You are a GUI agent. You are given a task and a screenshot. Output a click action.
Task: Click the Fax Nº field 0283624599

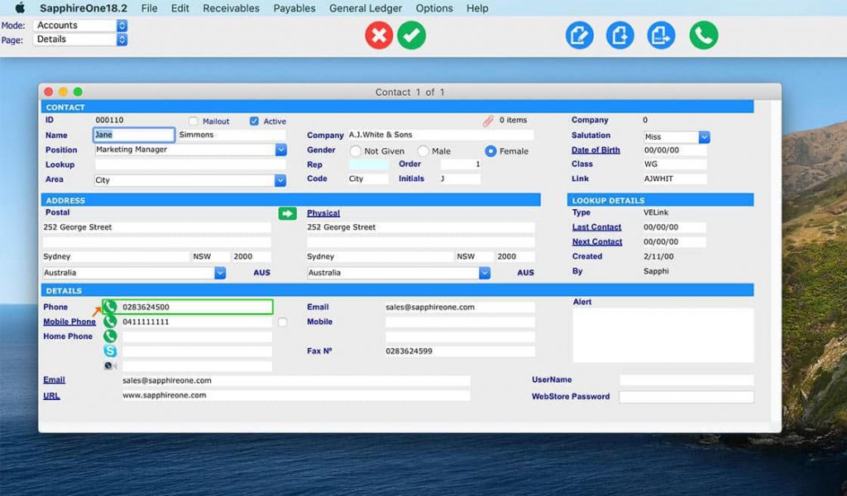pyautogui.click(x=460, y=351)
